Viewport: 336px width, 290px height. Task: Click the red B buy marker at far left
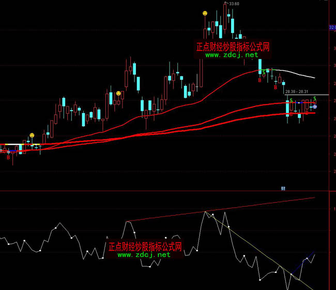point(8,158)
